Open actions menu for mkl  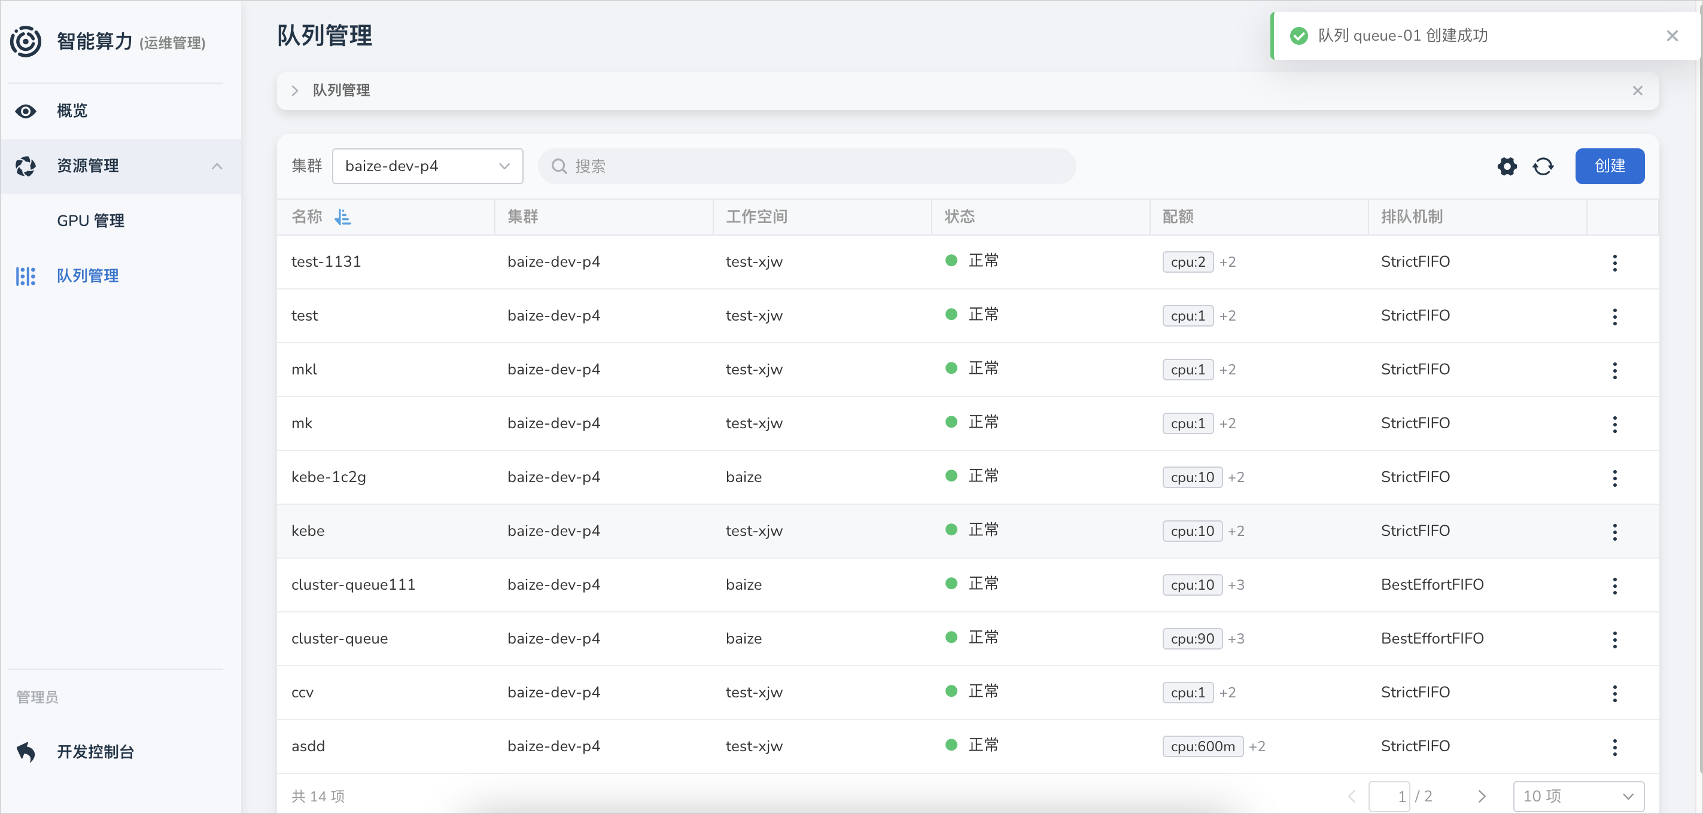coord(1614,371)
